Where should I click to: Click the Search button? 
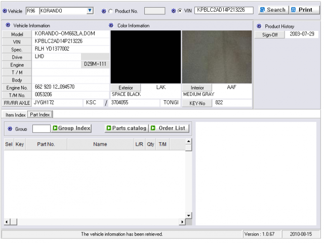(273, 10)
